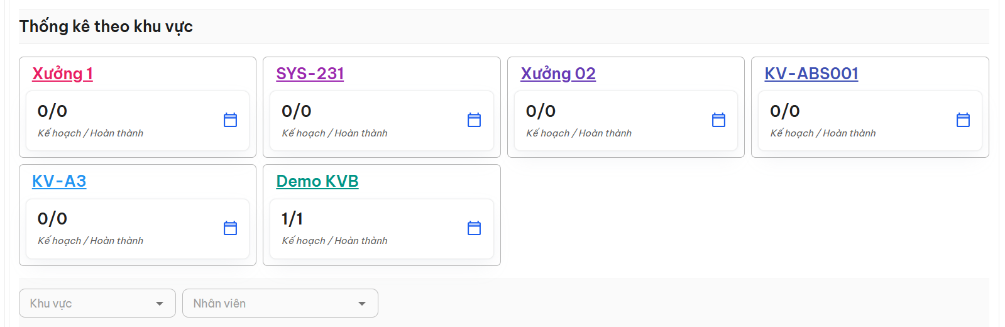Click calendar icon in SYS-231 card
1005x327 pixels.
coord(474,120)
